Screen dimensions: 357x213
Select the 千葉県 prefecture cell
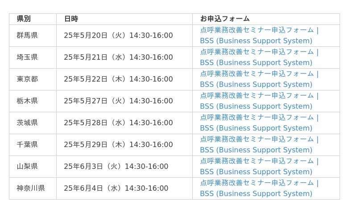(33, 145)
